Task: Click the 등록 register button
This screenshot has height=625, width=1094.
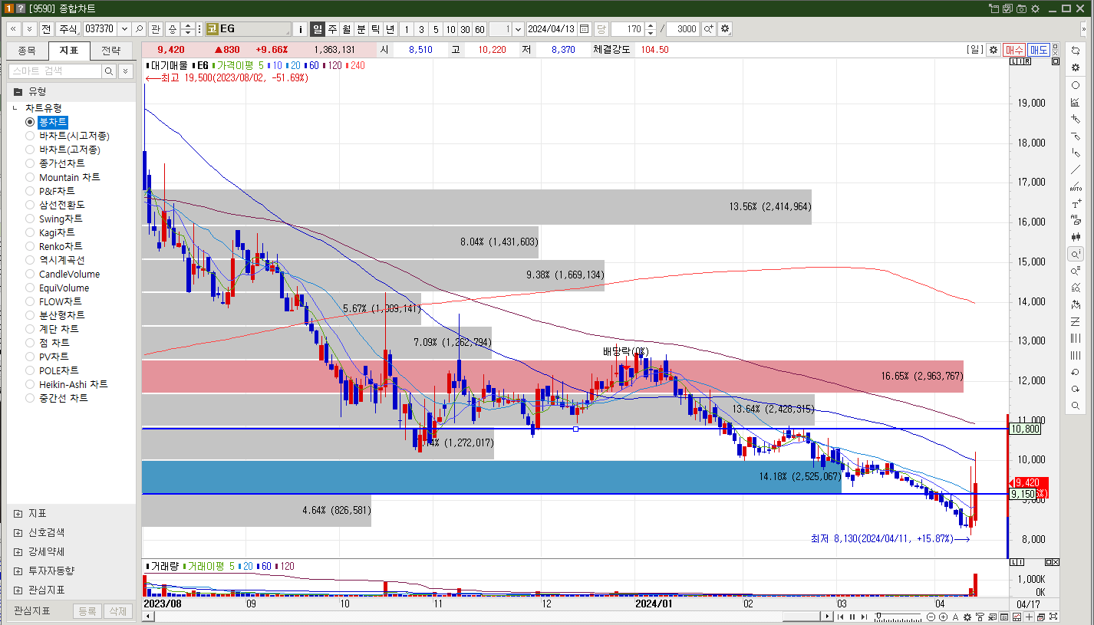Action: click(87, 611)
